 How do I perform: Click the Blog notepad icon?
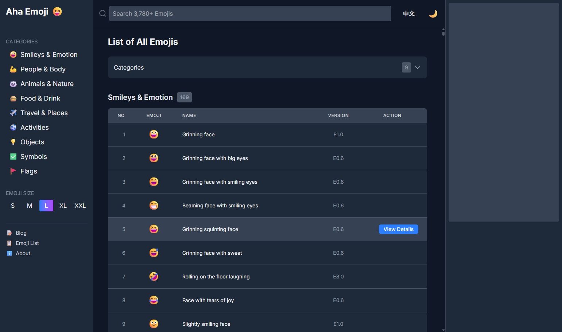tap(9, 233)
